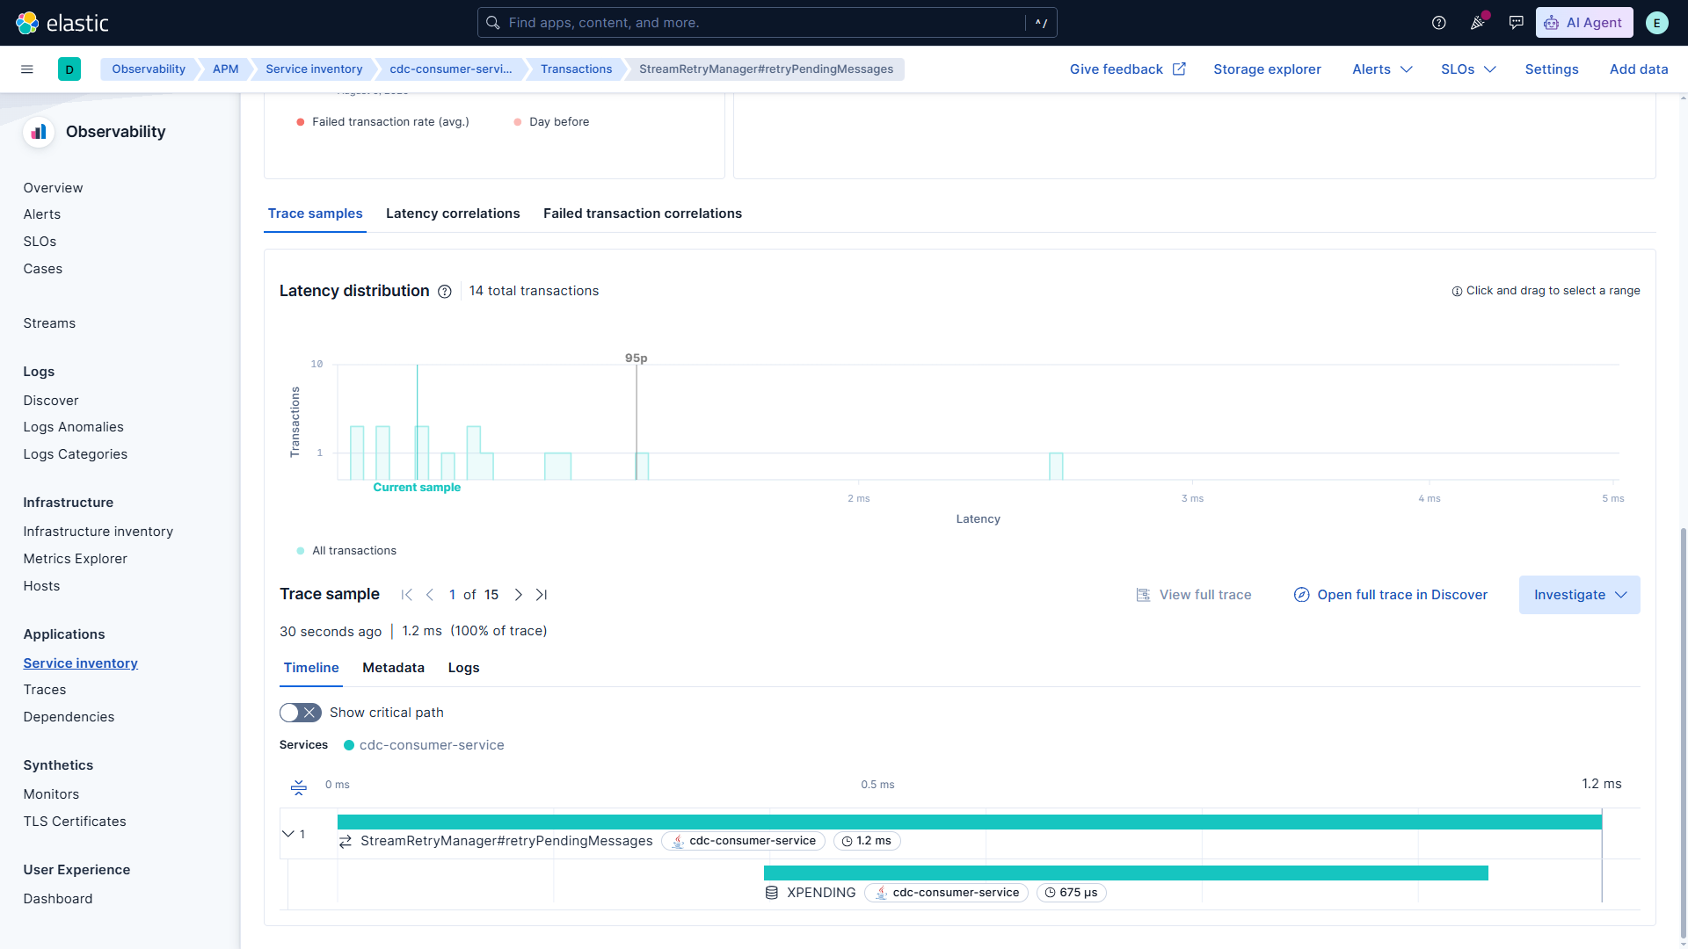The height and width of the screenshot is (949, 1688).
Task: Focus the Find apps search field
Action: pos(767,23)
